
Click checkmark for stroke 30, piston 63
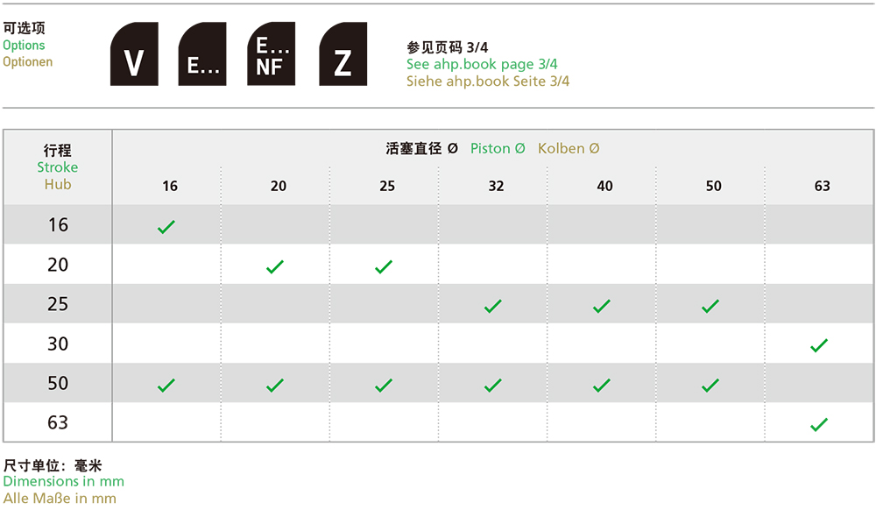coord(819,346)
